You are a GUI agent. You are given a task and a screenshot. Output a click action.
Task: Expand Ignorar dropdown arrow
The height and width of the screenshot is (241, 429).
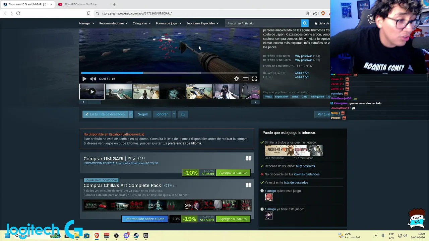[174, 114]
